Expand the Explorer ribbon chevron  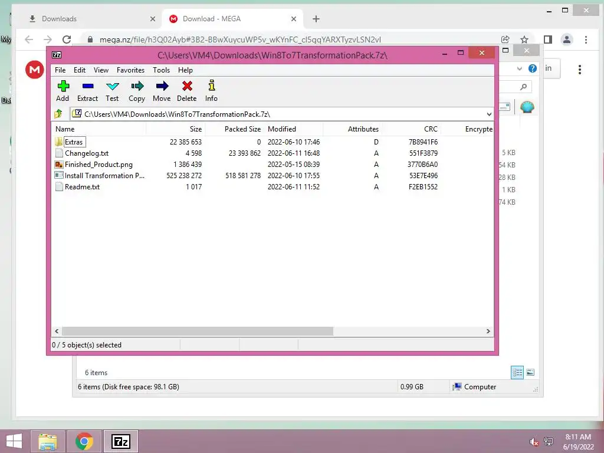pyautogui.click(x=519, y=68)
